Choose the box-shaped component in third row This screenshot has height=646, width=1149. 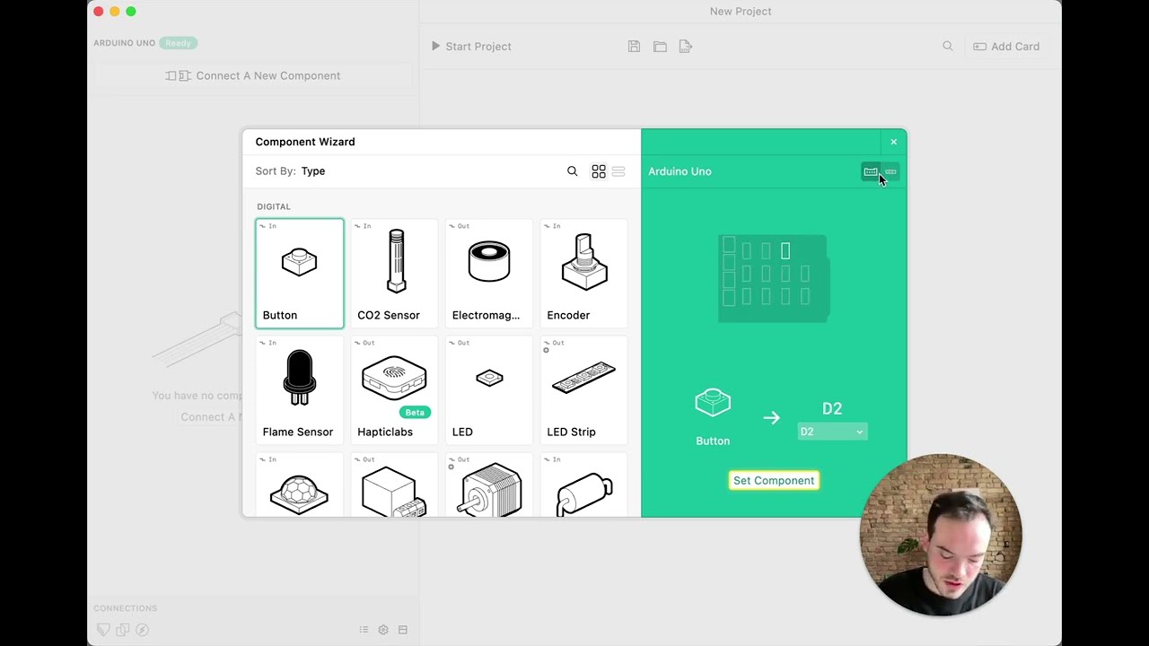click(x=394, y=485)
